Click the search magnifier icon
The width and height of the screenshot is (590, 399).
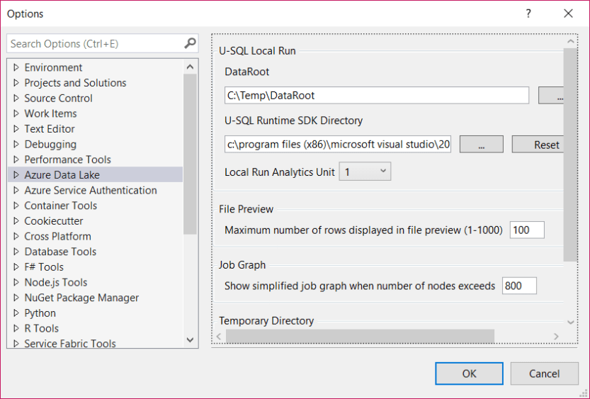pos(190,43)
